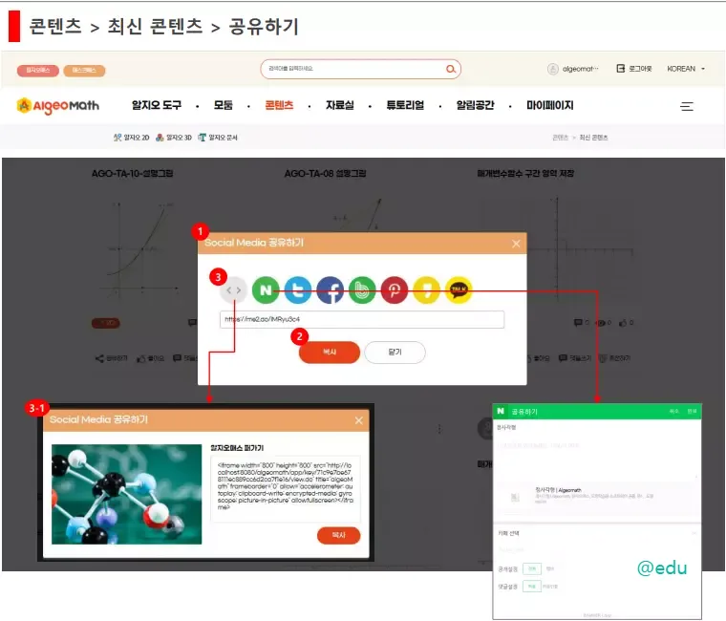Viewport: 726px width, 621px height.
Task: Click the N logo in Naver share window
Action: pyautogui.click(x=501, y=411)
